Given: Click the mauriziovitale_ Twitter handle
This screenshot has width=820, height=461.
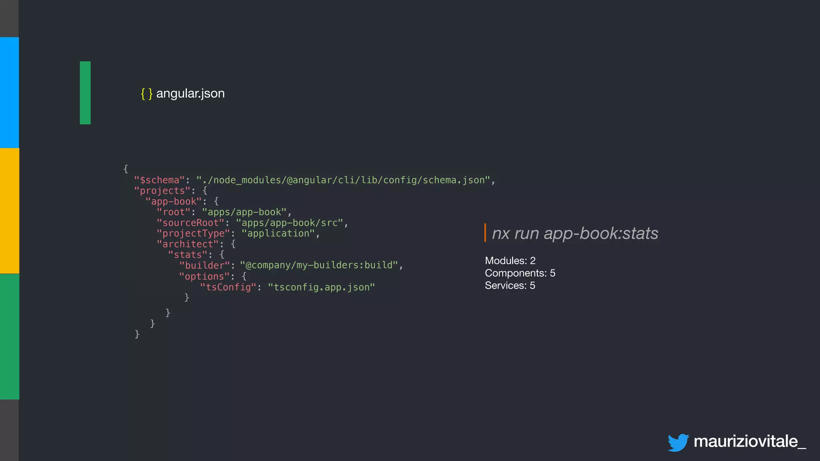Looking at the screenshot, I should [x=750, y=441].
